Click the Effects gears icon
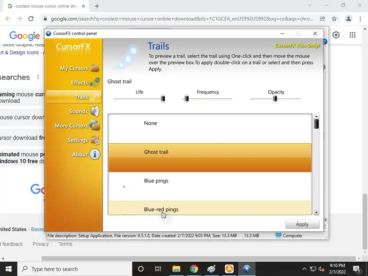 click(95, 82)
